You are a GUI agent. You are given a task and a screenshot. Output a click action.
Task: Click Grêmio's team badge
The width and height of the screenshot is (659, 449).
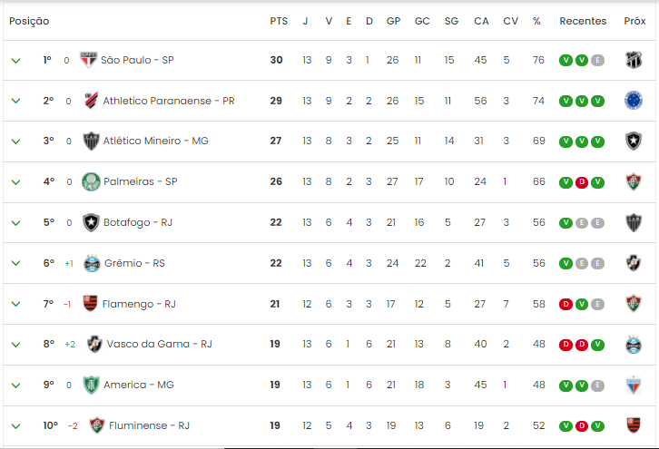(x=92, y=263)
